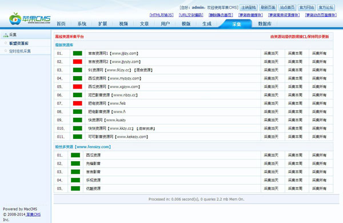Click the [删除静态首页] link

[221, 15]
